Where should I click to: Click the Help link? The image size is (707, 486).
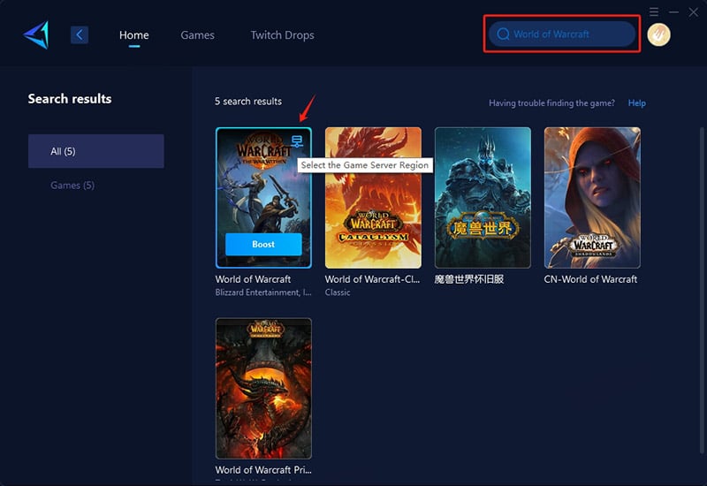[x=636, y=103]
